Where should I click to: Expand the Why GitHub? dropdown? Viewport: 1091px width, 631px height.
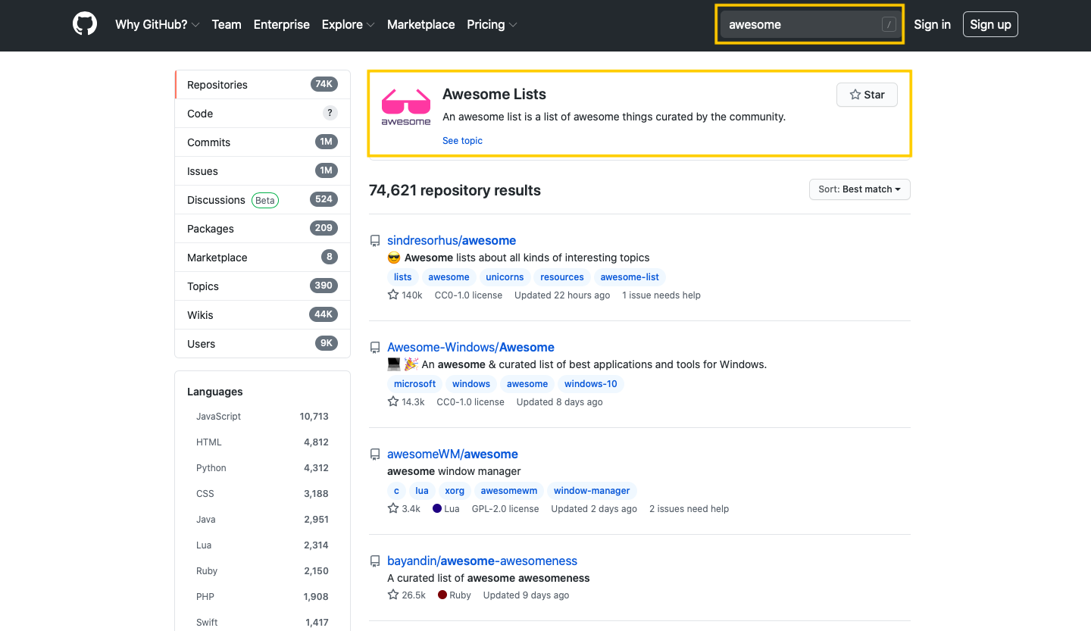click(157, 24)
